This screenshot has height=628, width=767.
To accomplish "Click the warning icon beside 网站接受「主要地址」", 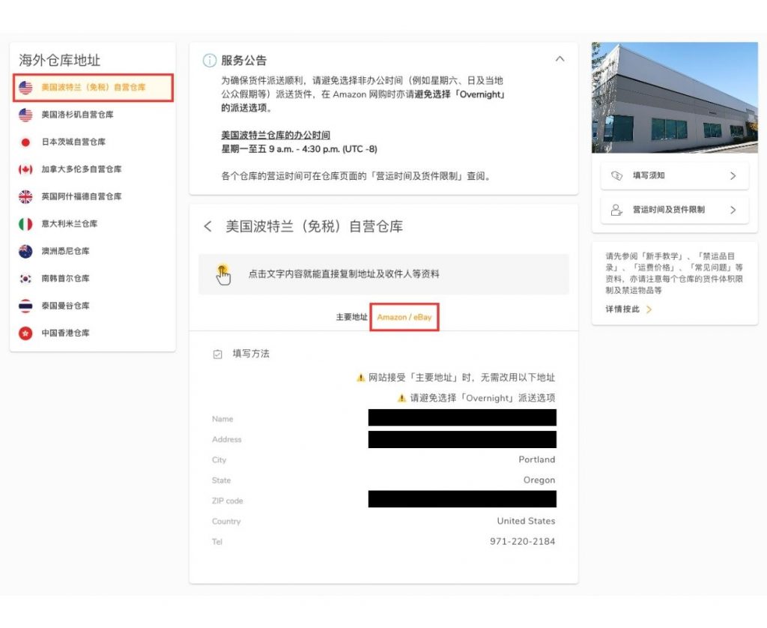I will tap(360, 378).
